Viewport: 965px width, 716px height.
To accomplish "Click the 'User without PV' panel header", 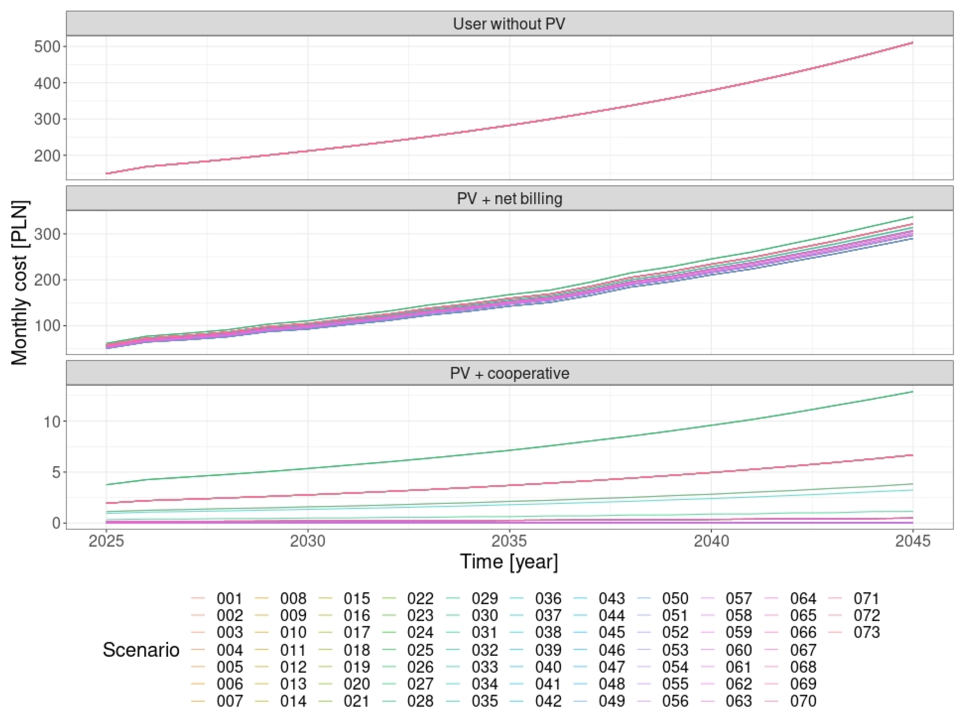I will (509, 23).
